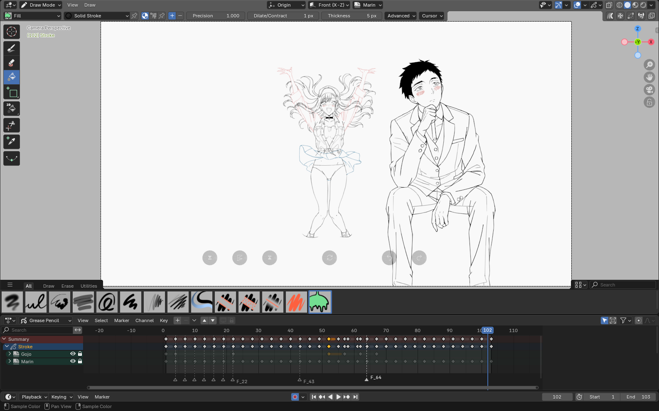The width and height of the screenshot is (659, 411).
Task: Toggle camera view with the camera icon
Action: tap(649, 90)
